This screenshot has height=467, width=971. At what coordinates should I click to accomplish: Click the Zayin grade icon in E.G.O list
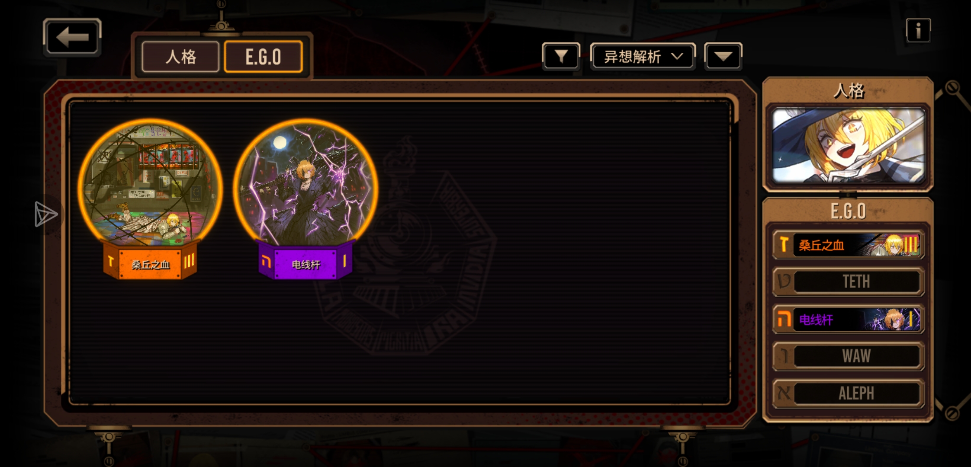click(784, 245)
